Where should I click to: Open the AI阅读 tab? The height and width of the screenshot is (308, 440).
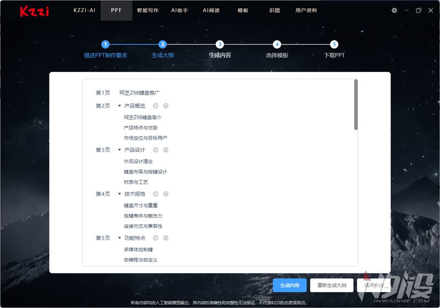point(211,10)
